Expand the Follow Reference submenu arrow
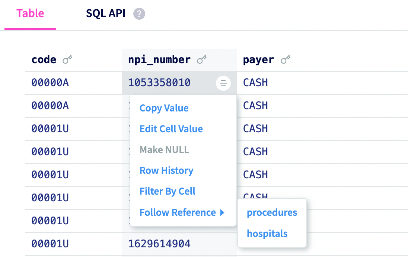This screenshot has width=408, height=257. click(222, 213)
